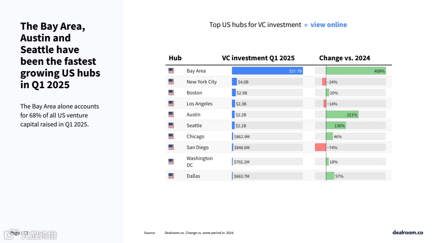Click the Los Angeles hub name
This screenshot has height=243, width=433.
click(x=199, y=103)
